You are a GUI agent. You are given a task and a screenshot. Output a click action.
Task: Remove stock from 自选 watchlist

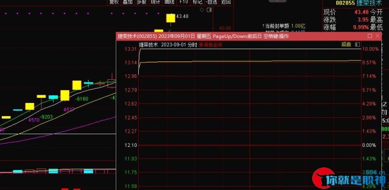click(211, 2)
